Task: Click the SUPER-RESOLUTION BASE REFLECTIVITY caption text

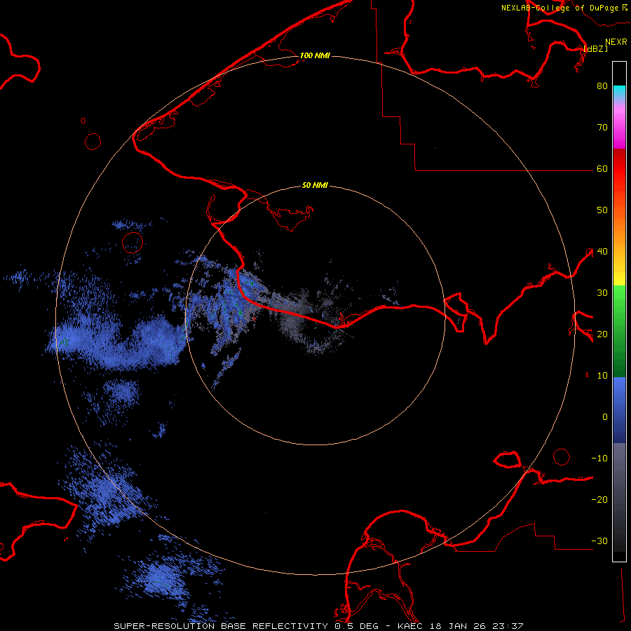Action: click(221, 626)
